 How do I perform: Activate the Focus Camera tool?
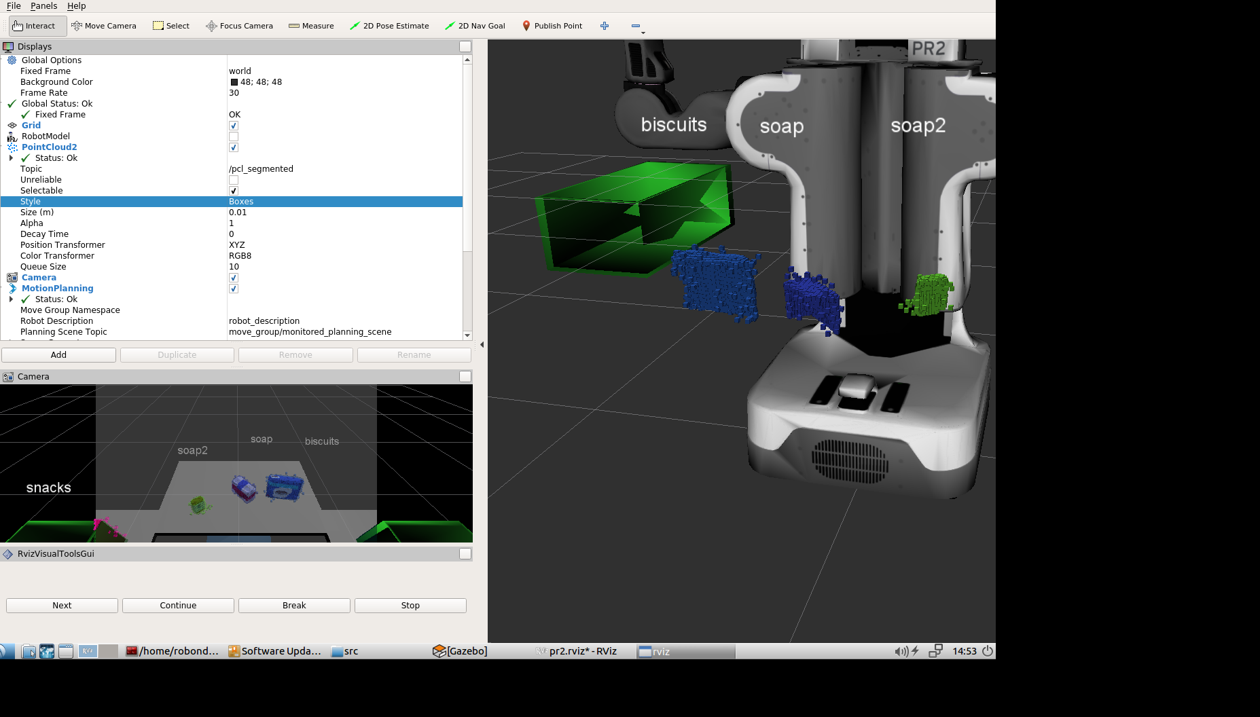[x=239, y=26]
